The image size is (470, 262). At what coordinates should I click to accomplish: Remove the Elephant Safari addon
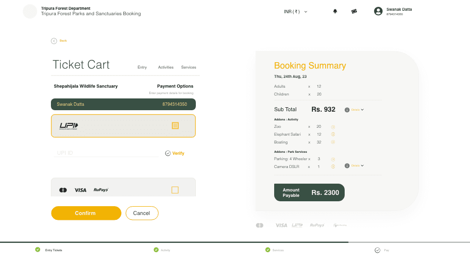coord(333,134)
